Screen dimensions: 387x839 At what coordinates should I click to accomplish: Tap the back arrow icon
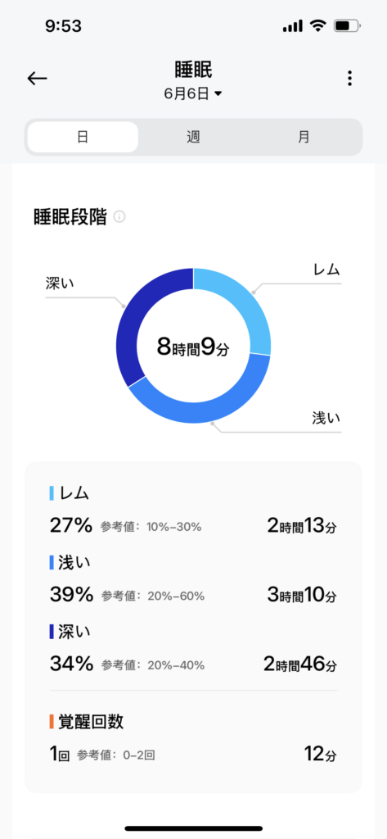pyautogui.click(x=38, y=79)
